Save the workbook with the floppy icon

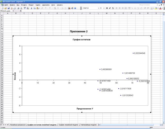click(x=8, y=8)
